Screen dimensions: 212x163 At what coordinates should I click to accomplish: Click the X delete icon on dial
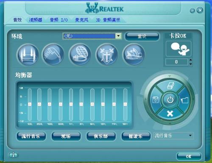coord(170,113)
